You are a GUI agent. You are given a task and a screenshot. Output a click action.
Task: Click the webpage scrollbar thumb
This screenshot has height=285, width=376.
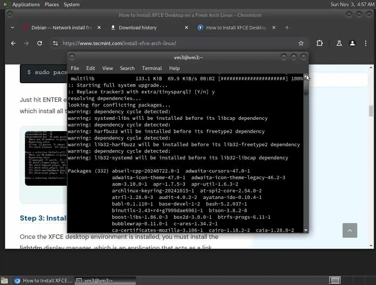371,111
